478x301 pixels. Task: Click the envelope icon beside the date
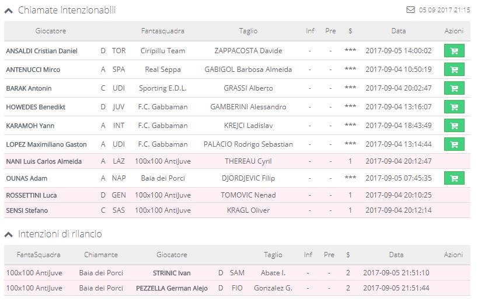point(410,10)
